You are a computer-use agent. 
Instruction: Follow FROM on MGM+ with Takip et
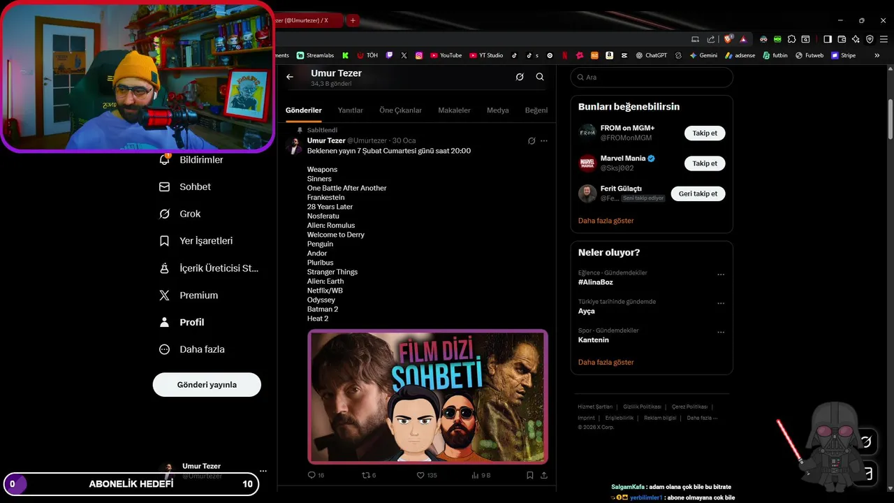click(705, 133)
